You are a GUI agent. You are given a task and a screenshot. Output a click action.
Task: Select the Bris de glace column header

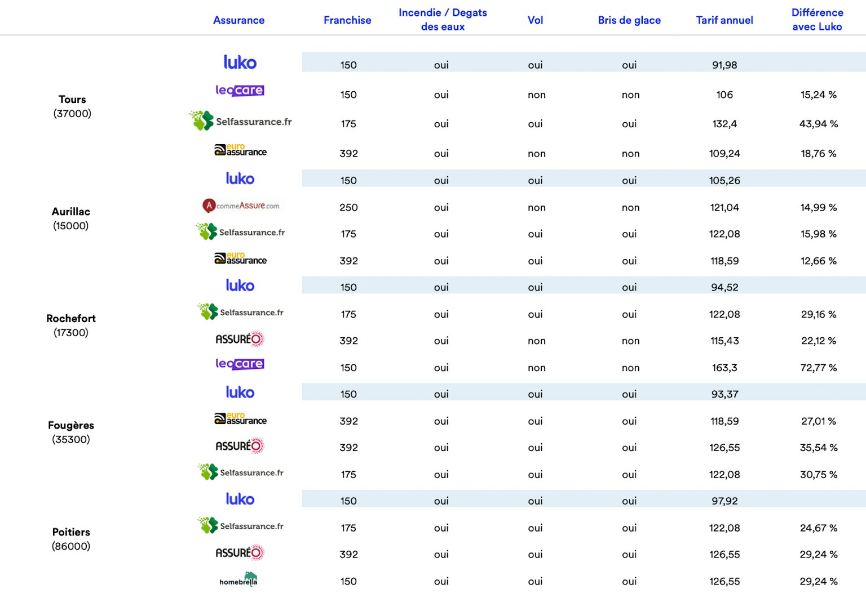(x=629, y=20)
